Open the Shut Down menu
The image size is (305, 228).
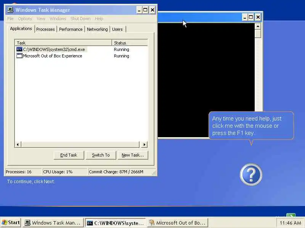tap(80, 19)
